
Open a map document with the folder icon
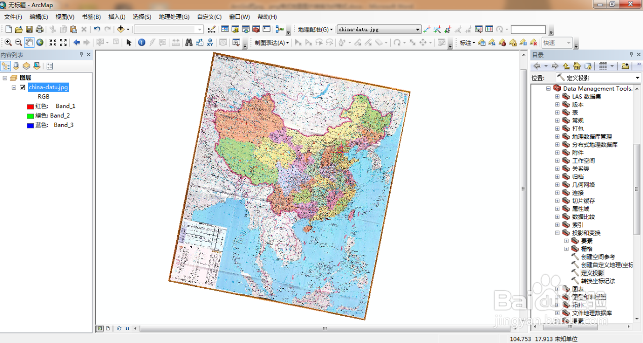[x=19, y=29]
